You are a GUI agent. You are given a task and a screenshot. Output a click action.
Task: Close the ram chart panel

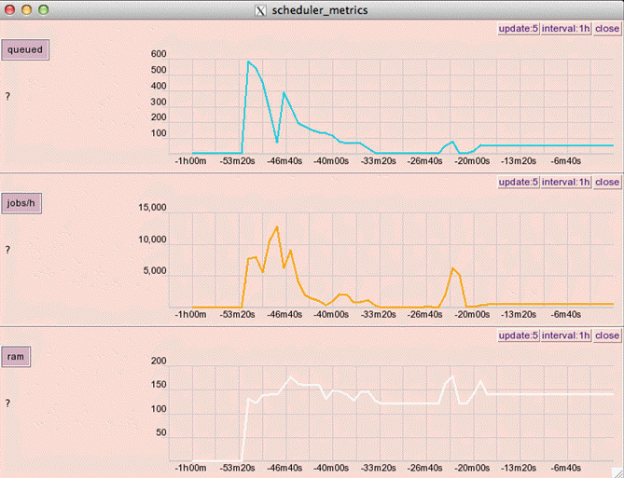click(606, 335)
